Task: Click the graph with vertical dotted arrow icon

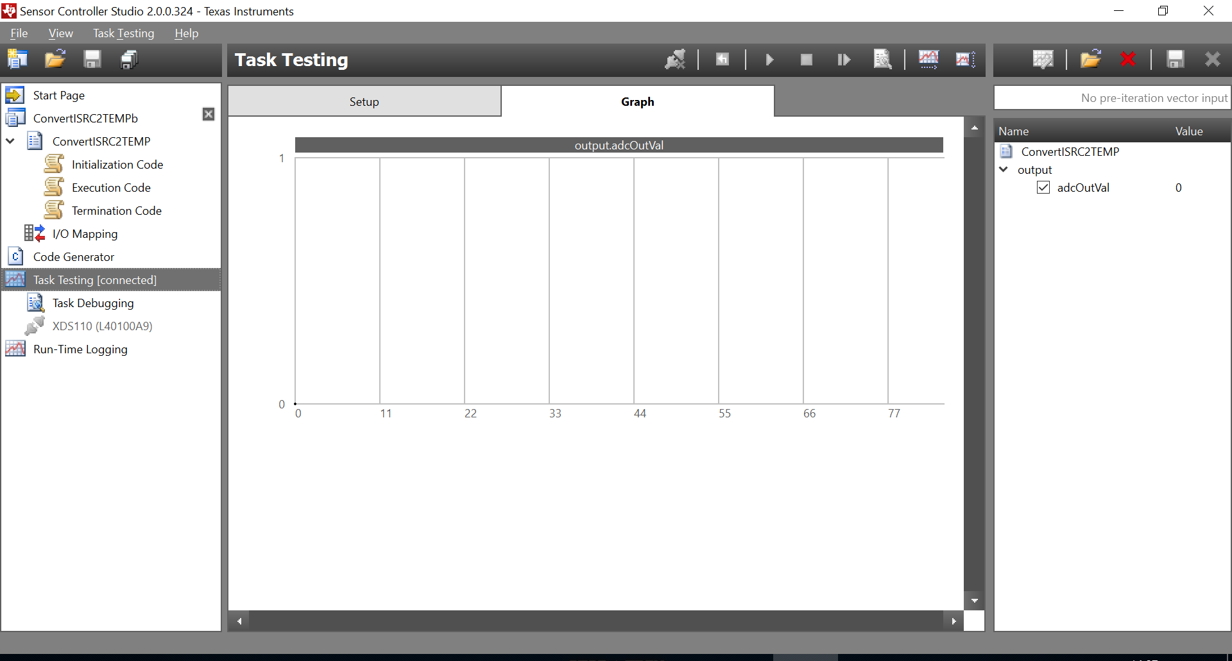Action: coord(966,60)
